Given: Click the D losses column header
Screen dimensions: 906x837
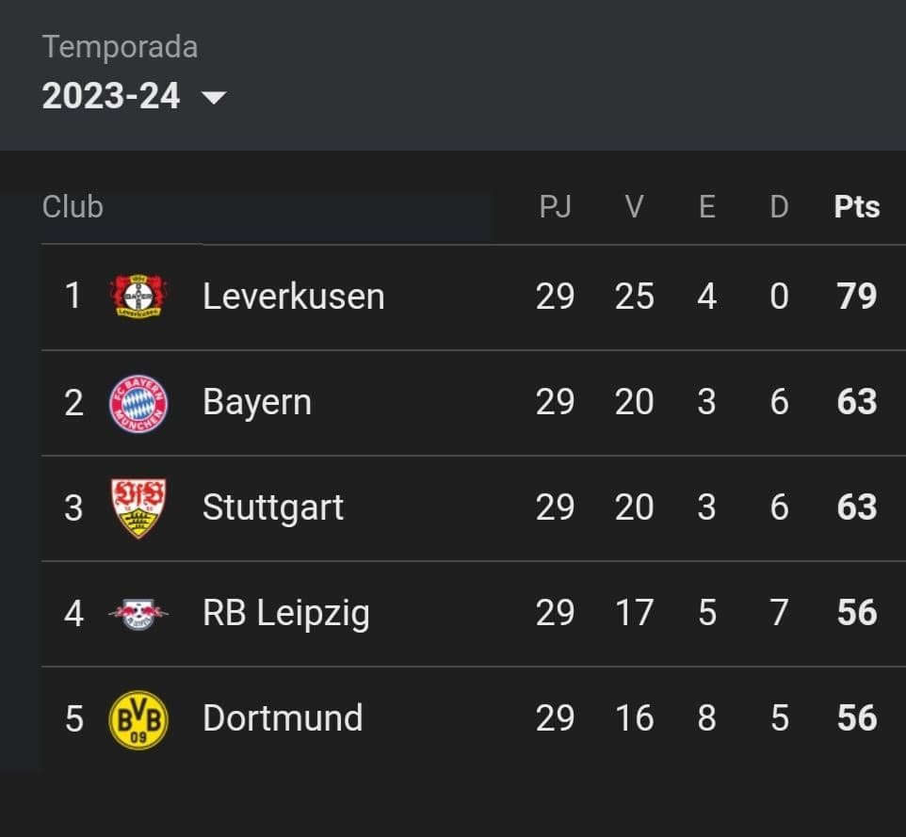Looking at the screenshot, I should point(780,206).
